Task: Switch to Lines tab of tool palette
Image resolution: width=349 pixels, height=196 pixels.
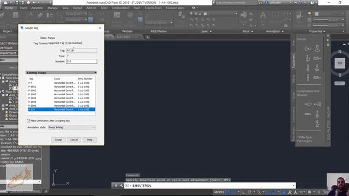Action: 293,42
